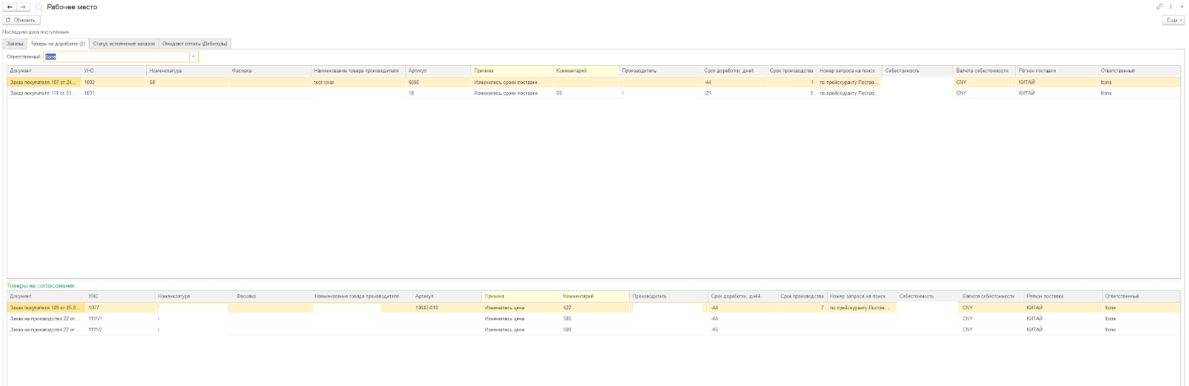Viewport: 1189px width, 386px height.
Task: Star the Рабочее место page as favorite
Action: [x=39, y=7]
